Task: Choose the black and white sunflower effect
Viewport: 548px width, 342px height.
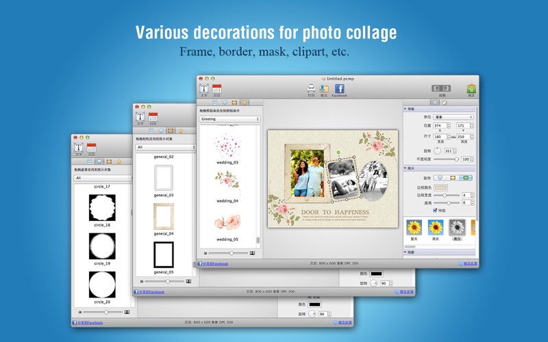Action: (456, 228)
